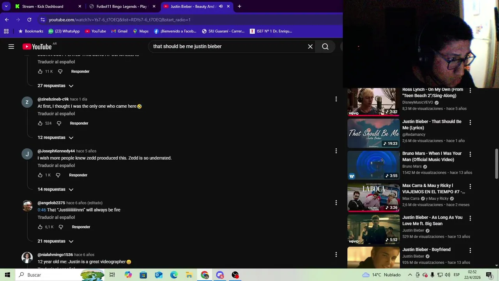This screenshot has width=499, height=281.
Task: Switch to Stream - Kick Dashboard tab
Action: pyautogui.click(x=48, y=6)
